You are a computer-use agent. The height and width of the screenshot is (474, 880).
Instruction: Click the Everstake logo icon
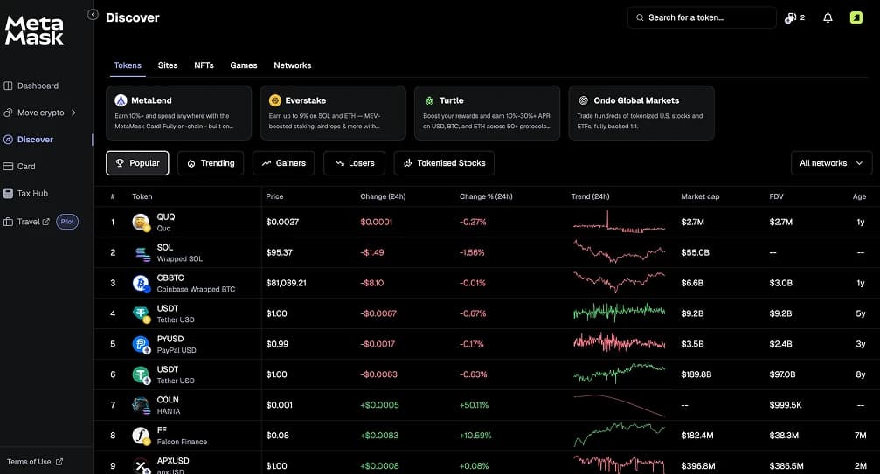pos(275,100)
